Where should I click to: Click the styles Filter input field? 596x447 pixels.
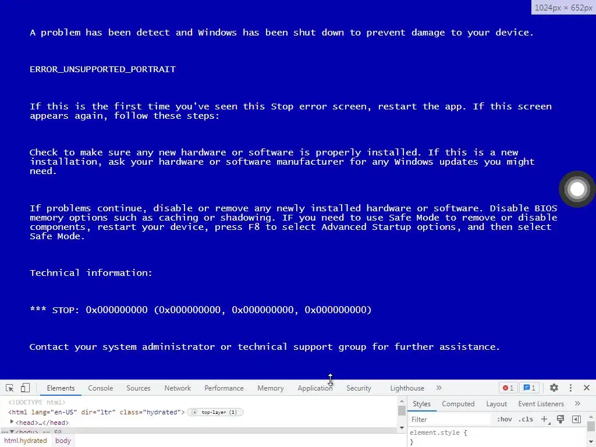[x=451, y=419]
